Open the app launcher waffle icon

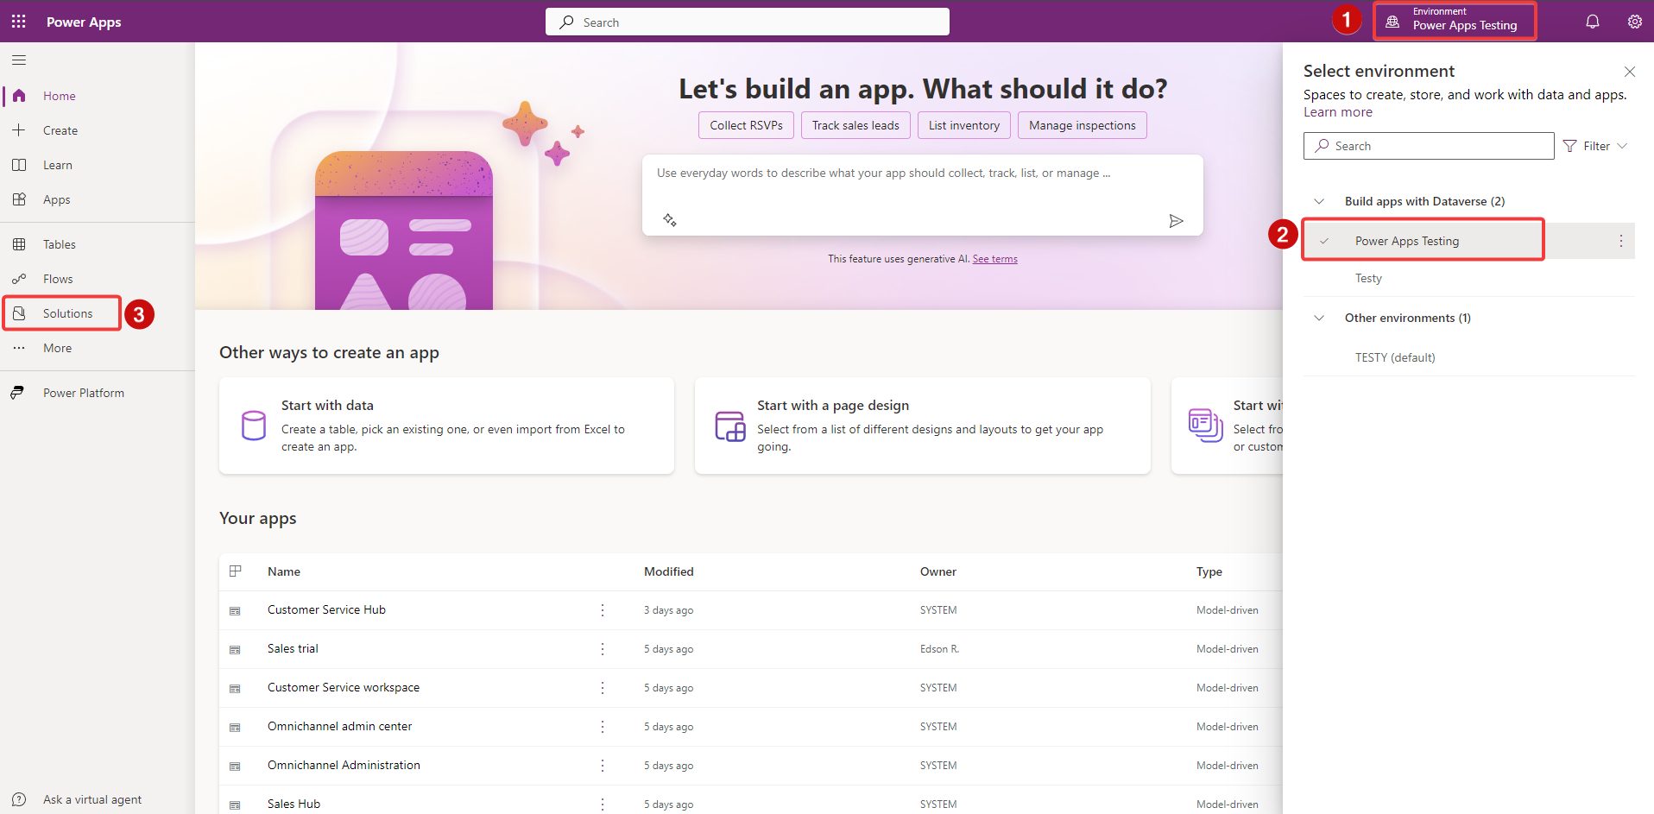(x=18, y=22)
